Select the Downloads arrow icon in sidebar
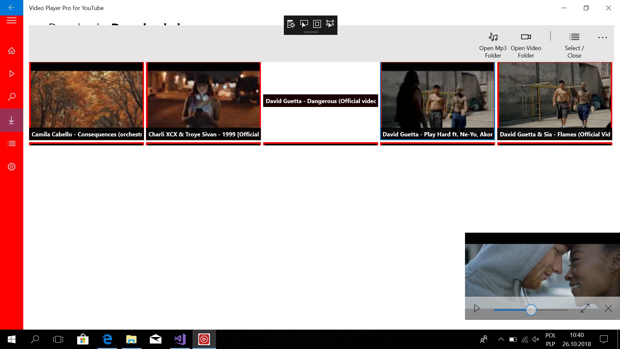Screen dimensions: 620x349 12,120
